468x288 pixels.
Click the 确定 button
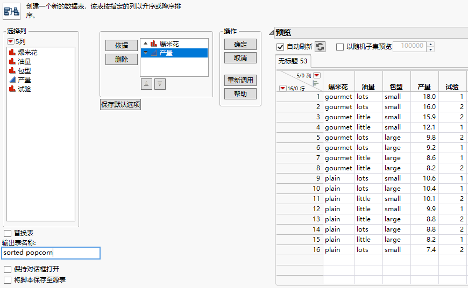pyautogui.click(x=240, y=45)
